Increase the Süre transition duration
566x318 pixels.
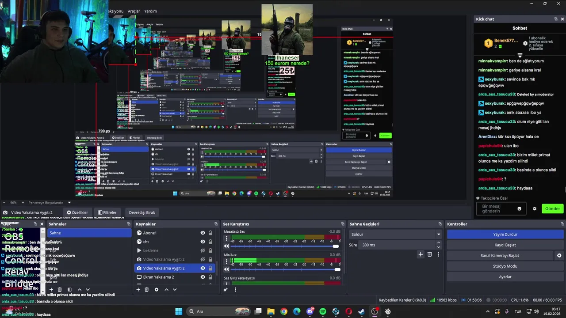[439, 242]
